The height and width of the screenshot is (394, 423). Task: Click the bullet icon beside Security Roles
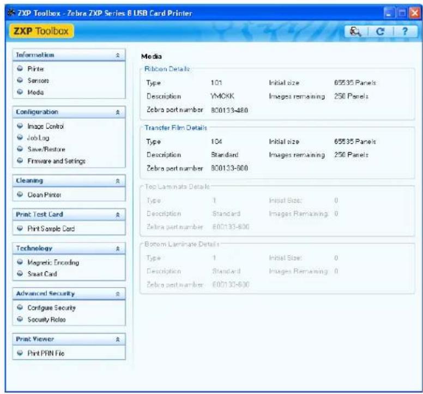(20, 319)
